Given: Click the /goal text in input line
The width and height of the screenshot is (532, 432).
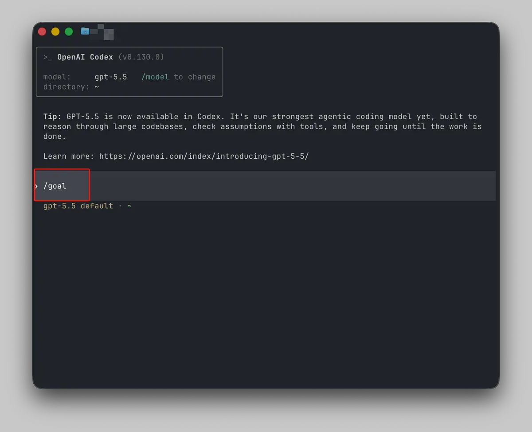Looking at the screenshot, I should [x=55, y=186].
